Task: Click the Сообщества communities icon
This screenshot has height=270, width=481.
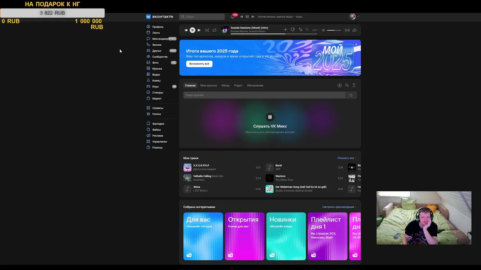Action: pyautogui.click(x=148, y=57)
